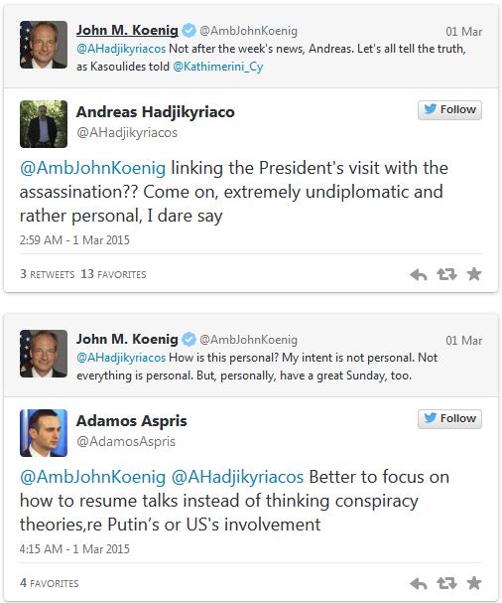Screen dimensions: 502x603
Task: Open @AHadjikyriacos mention in Aspris tweet
Action: click(237, 477)
